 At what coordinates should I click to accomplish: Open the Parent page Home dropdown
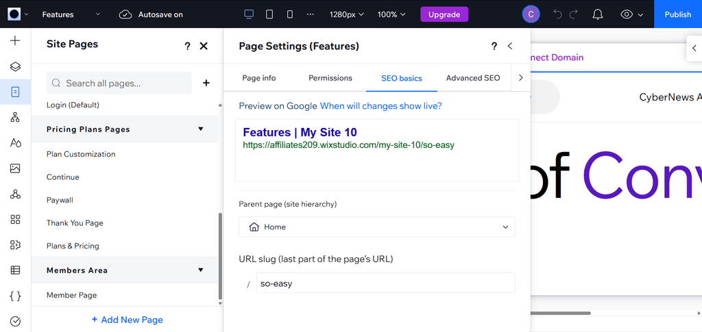[377, 227]
